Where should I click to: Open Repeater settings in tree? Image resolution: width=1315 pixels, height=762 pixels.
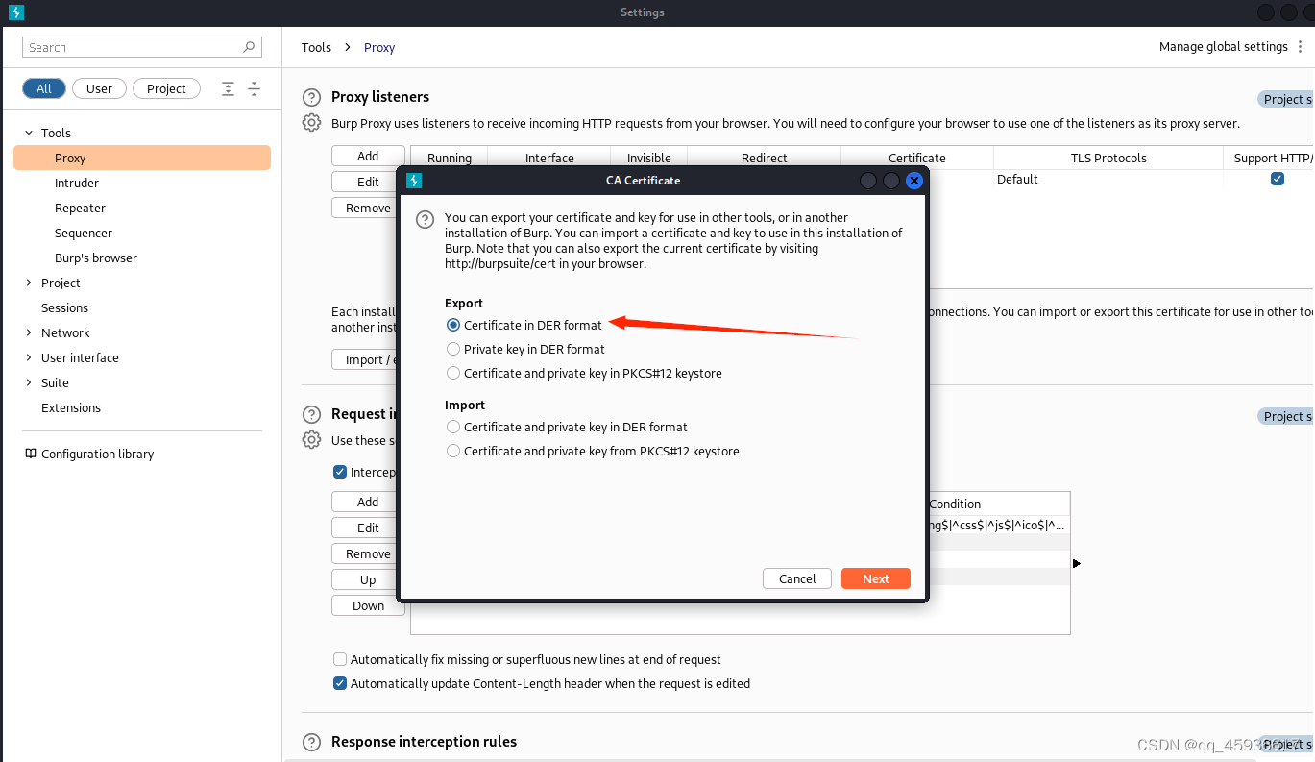80,208
